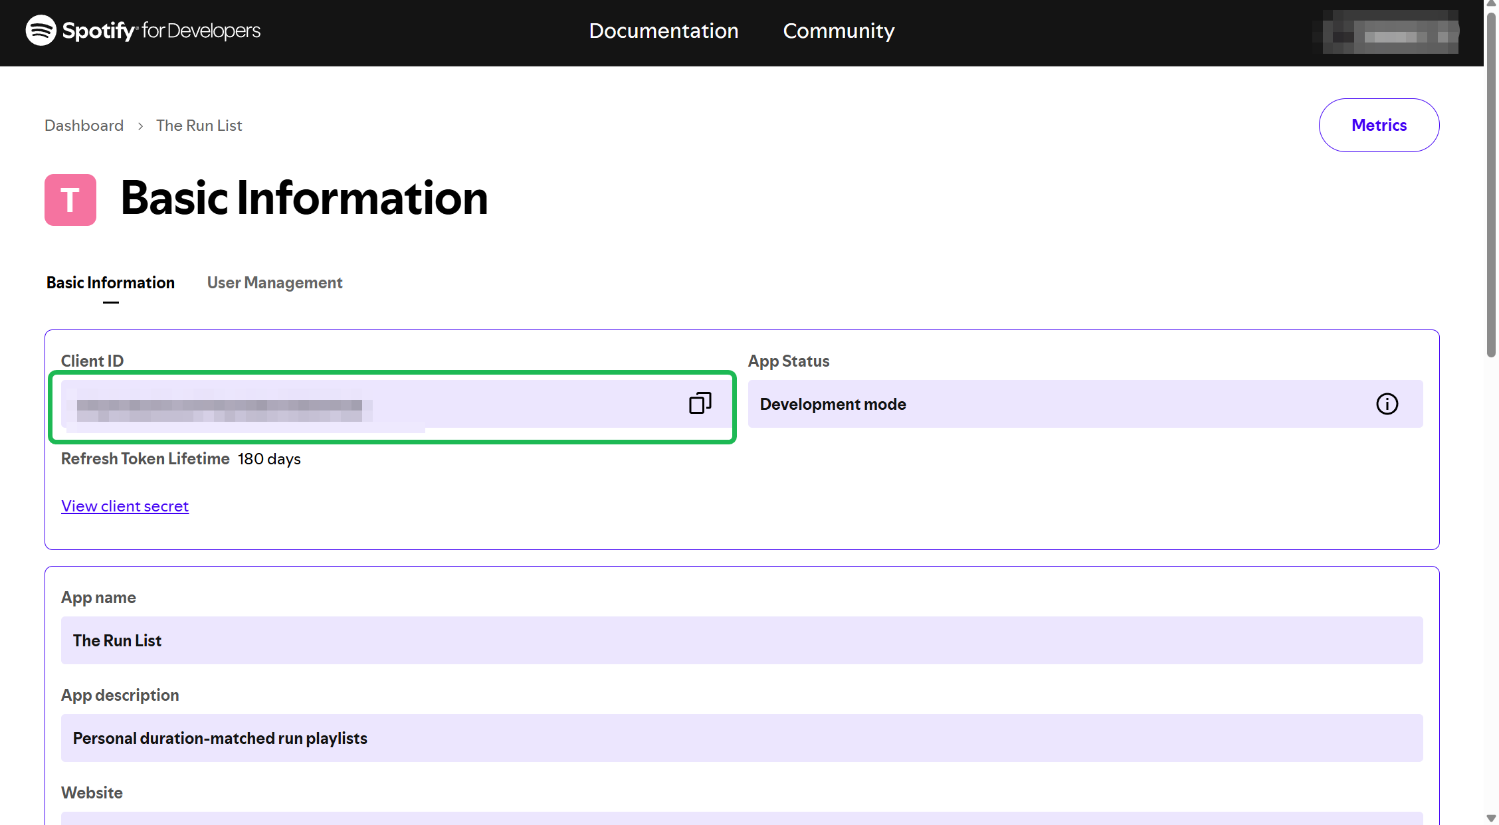The image size is (1499, 825).
Task: Click the App description field
Action: (742, 738)
